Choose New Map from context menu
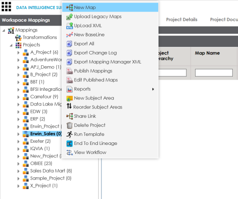 click(x=110, y=7)
